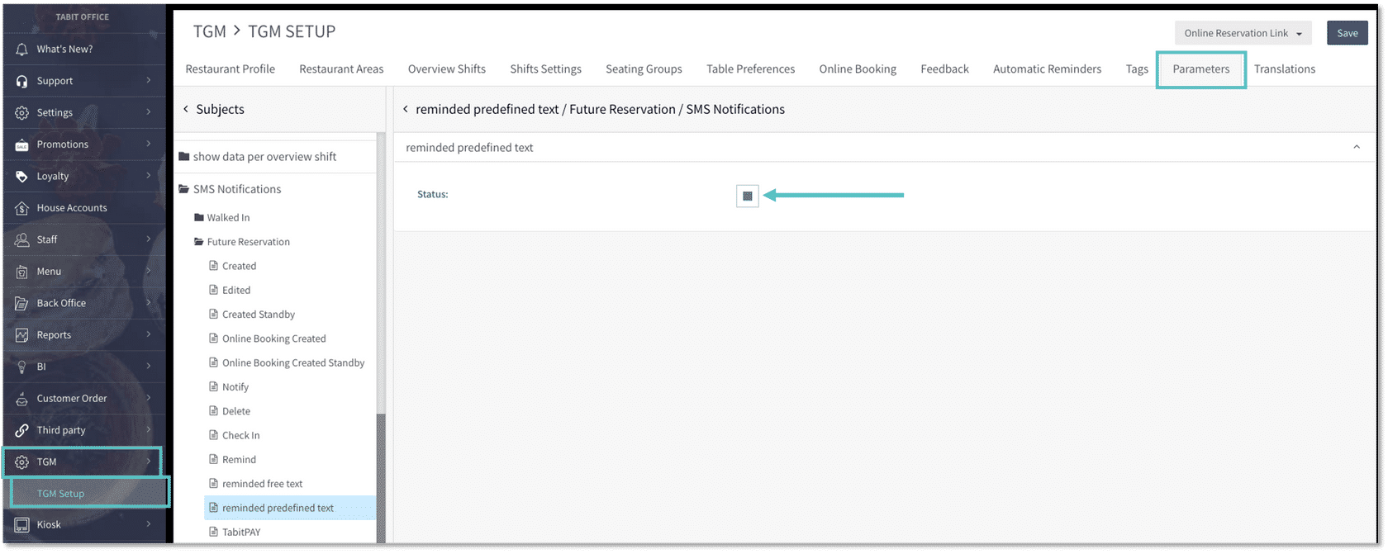Viewport: 1388px width, 554px height.
Task: Click the Reports chart icon
Action: [22, 335]
